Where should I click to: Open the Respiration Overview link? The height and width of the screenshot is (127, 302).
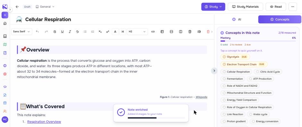tap(44, 122)
